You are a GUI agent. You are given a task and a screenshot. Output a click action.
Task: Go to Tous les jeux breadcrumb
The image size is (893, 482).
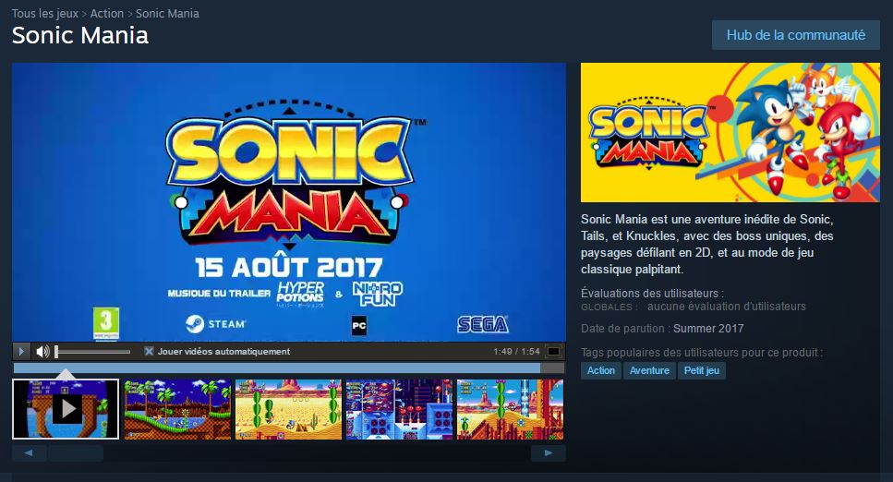tap(45, 13)
